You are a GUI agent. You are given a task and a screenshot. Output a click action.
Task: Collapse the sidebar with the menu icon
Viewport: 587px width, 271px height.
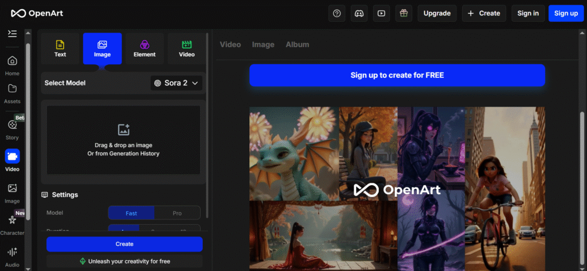pyautogui.click(x=12, y=34)
